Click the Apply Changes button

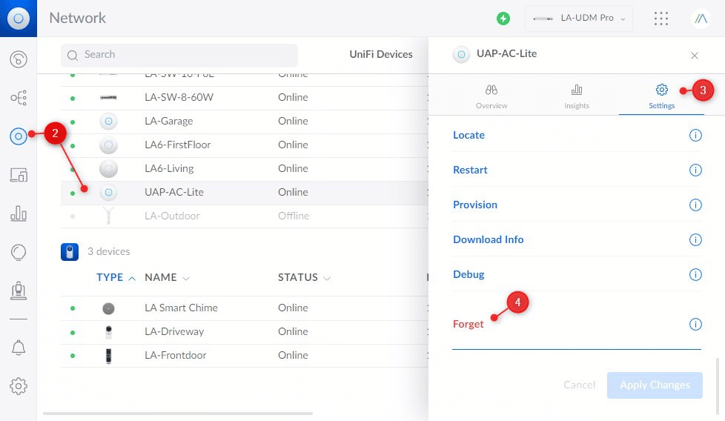pyautogui.click(x=655, y=385)
